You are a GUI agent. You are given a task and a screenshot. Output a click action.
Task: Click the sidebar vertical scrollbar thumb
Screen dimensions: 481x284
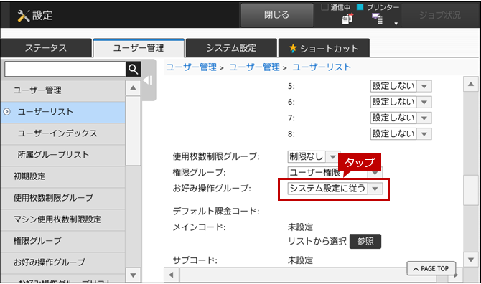[133, 131]
